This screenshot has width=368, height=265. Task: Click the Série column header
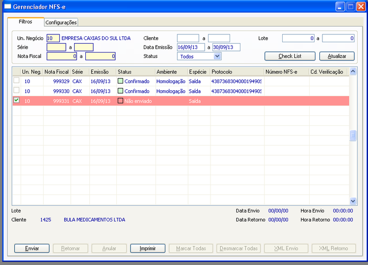pyautogui.click(x=80, y=72)
